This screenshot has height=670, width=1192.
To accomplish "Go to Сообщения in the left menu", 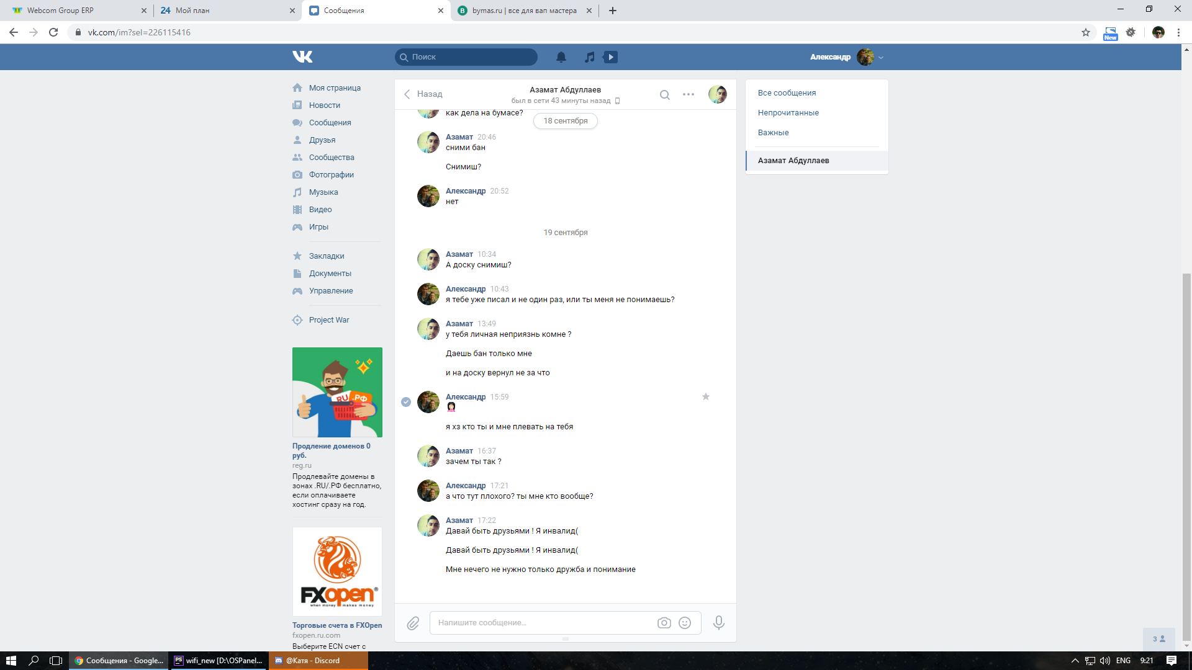I will pos(330,123).
